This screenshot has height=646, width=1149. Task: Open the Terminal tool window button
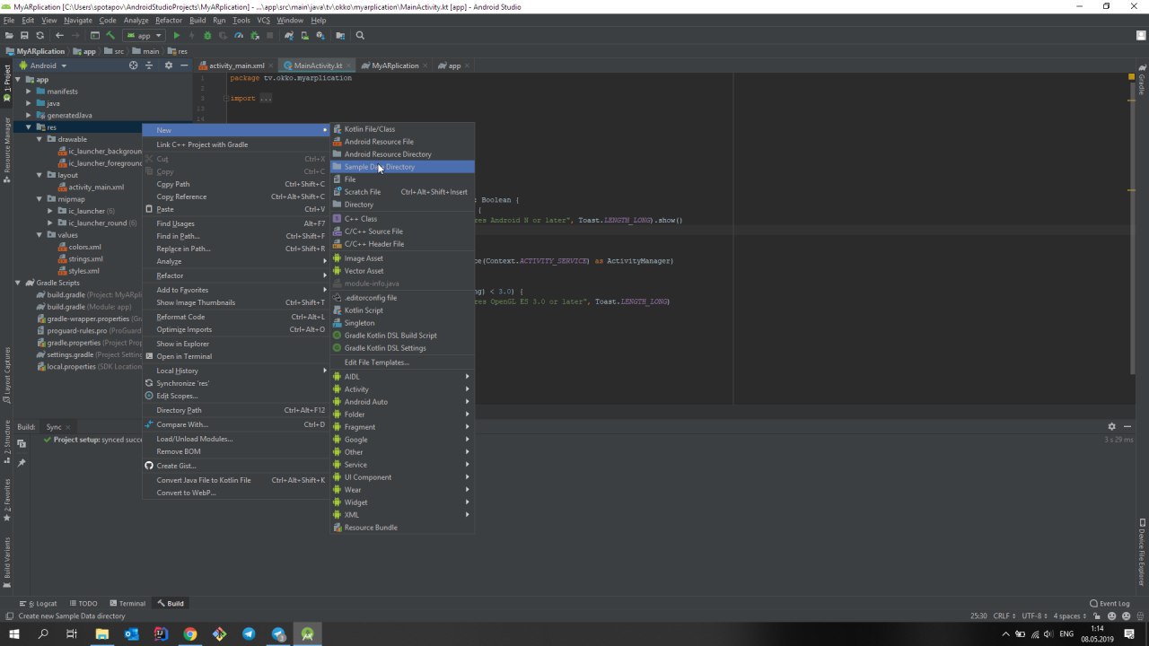tap(127, 604)
